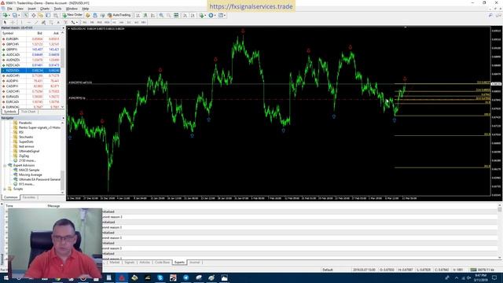Open the View menu

20,9
